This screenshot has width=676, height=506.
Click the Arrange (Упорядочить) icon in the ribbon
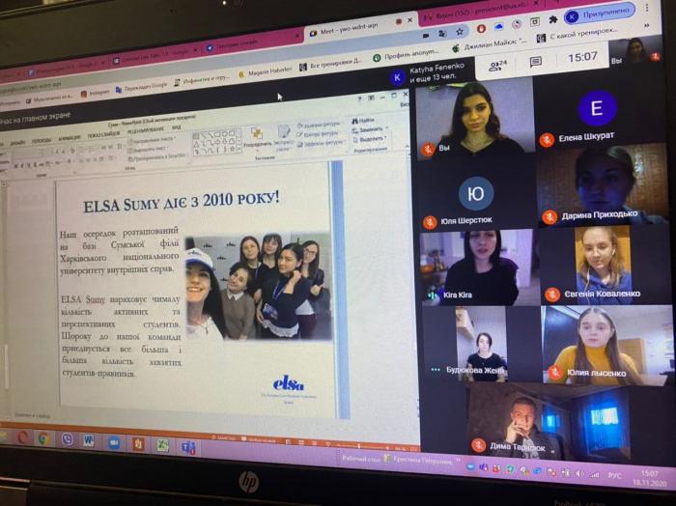[x=258, y=136]
